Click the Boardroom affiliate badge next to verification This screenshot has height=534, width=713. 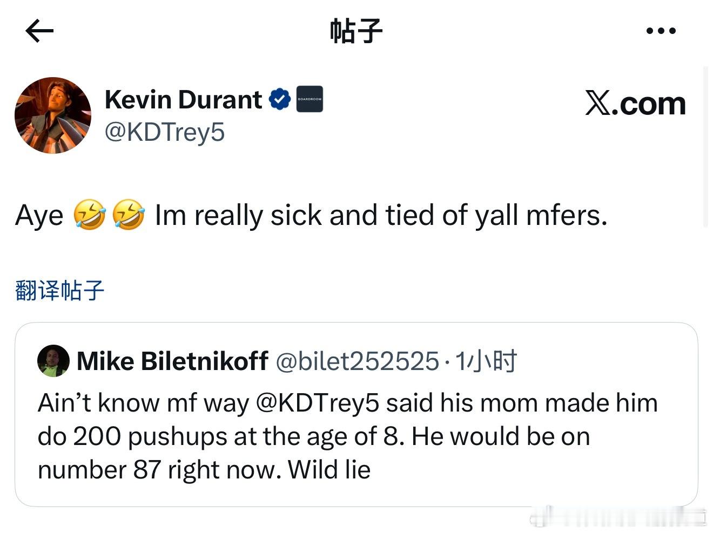(x=310, y=99)
